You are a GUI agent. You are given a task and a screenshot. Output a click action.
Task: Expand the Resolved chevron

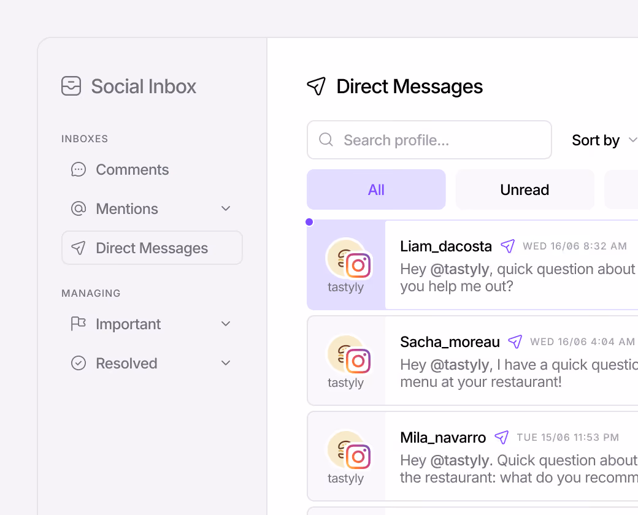(x=226, y=363)
